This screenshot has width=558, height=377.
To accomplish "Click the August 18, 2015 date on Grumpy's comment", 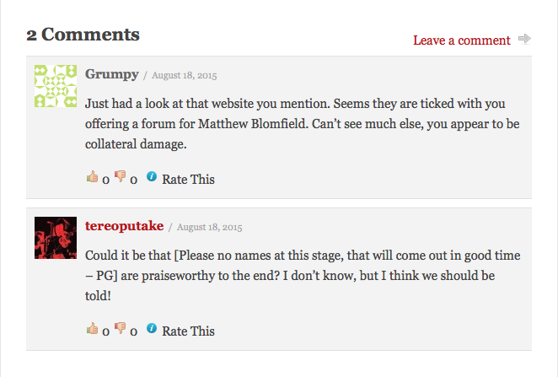I will [x=185, y=75].
